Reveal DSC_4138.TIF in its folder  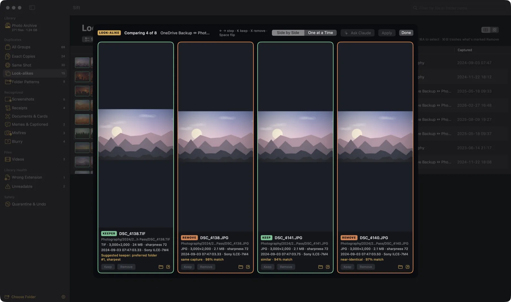click(161, 267)
